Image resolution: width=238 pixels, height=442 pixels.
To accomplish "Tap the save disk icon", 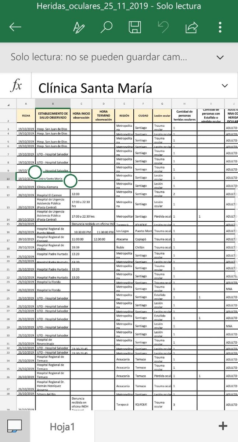I will (x=135, y=28).
